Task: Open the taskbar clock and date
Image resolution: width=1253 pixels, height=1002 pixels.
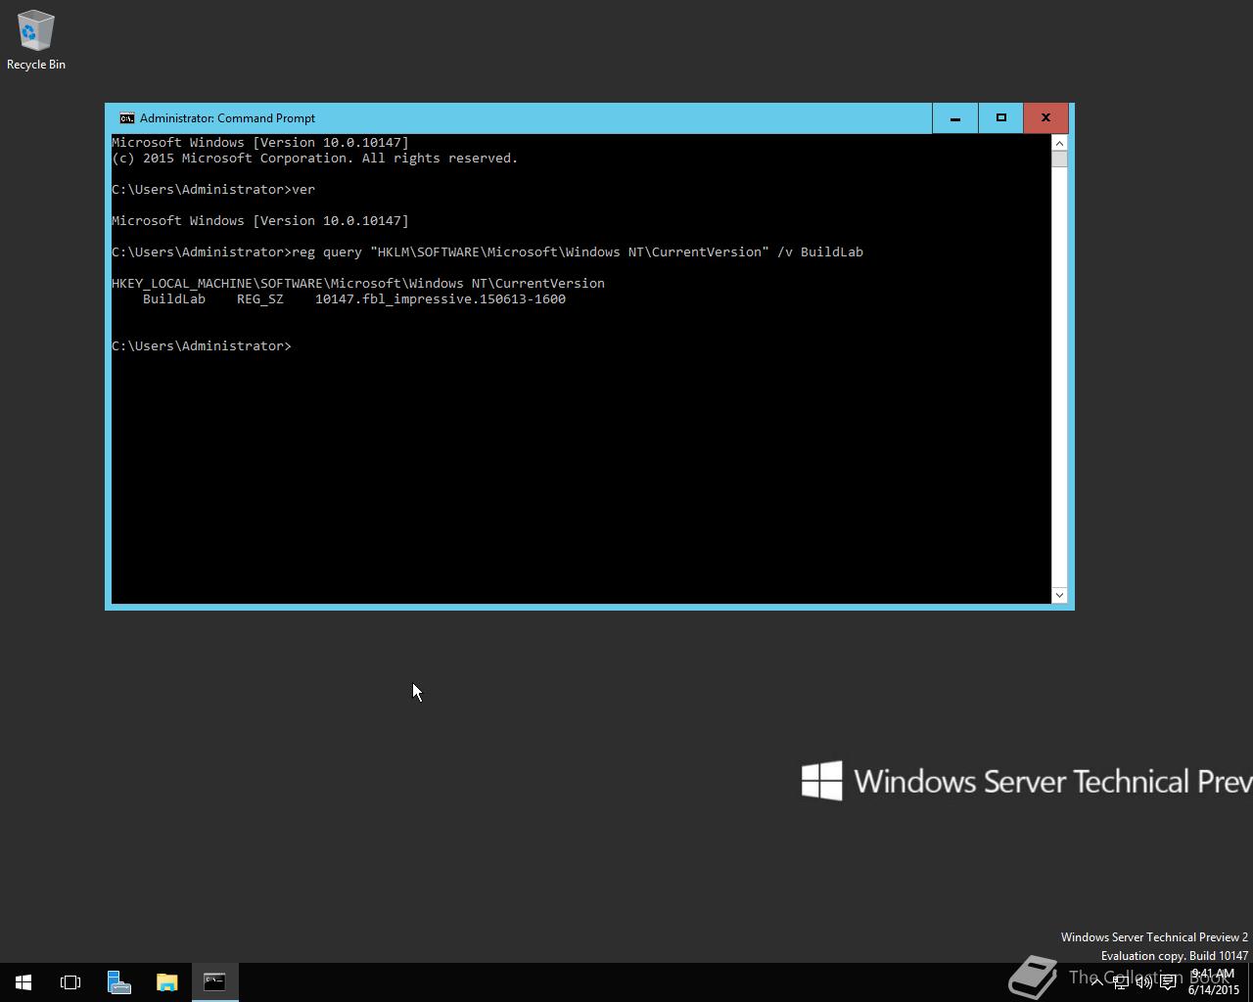Action: point(1213,982)
